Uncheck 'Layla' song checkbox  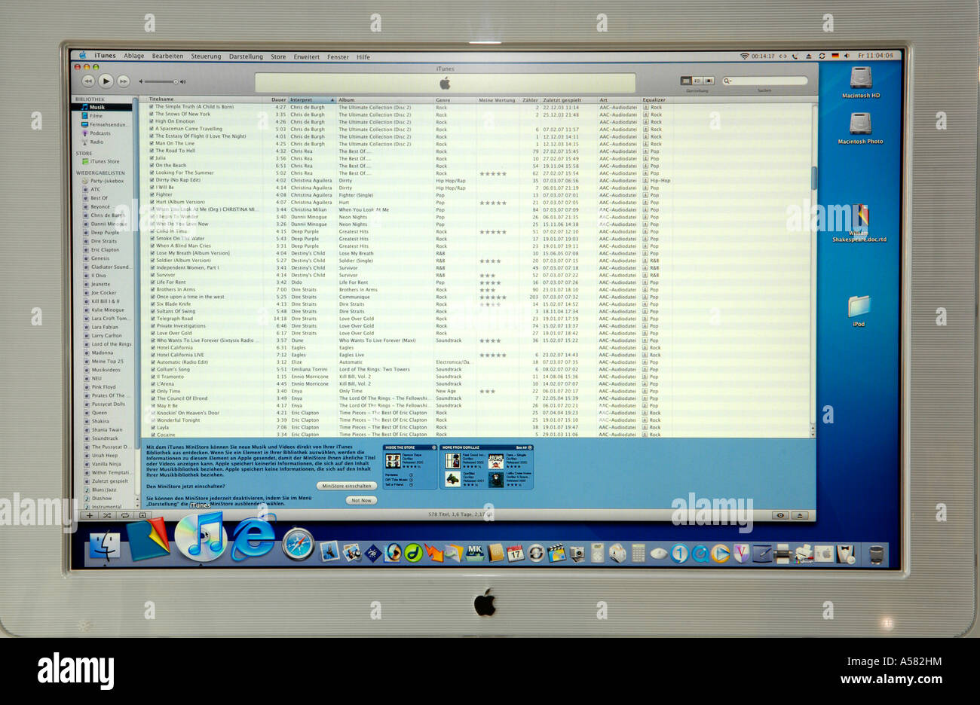click(x=152, y=427)
